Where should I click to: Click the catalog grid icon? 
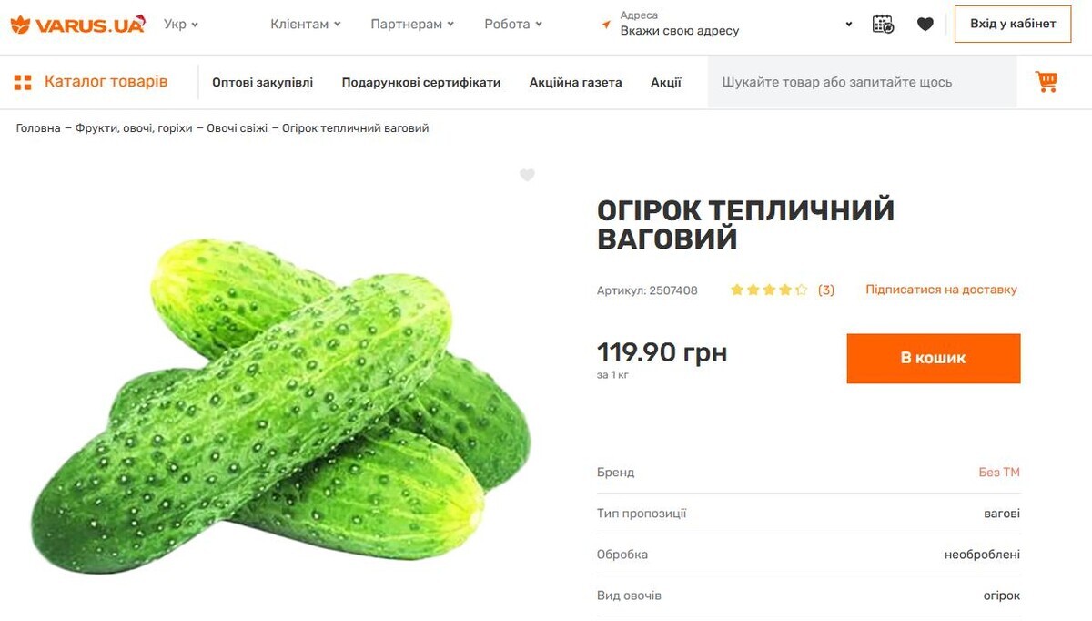click(x=23, y=82)
